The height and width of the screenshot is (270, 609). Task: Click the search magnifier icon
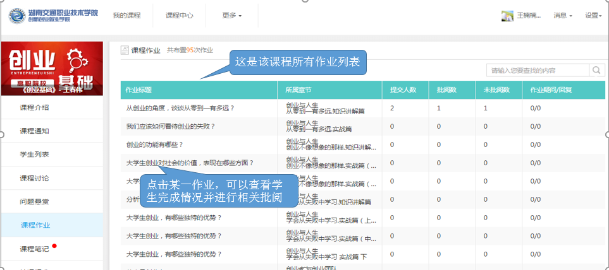(597, 70)
